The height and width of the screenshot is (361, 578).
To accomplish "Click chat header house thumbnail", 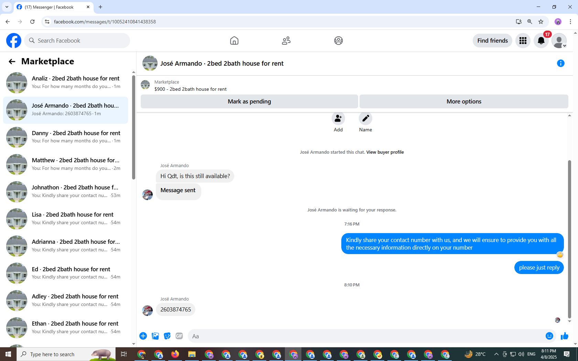I will (150, 63).
